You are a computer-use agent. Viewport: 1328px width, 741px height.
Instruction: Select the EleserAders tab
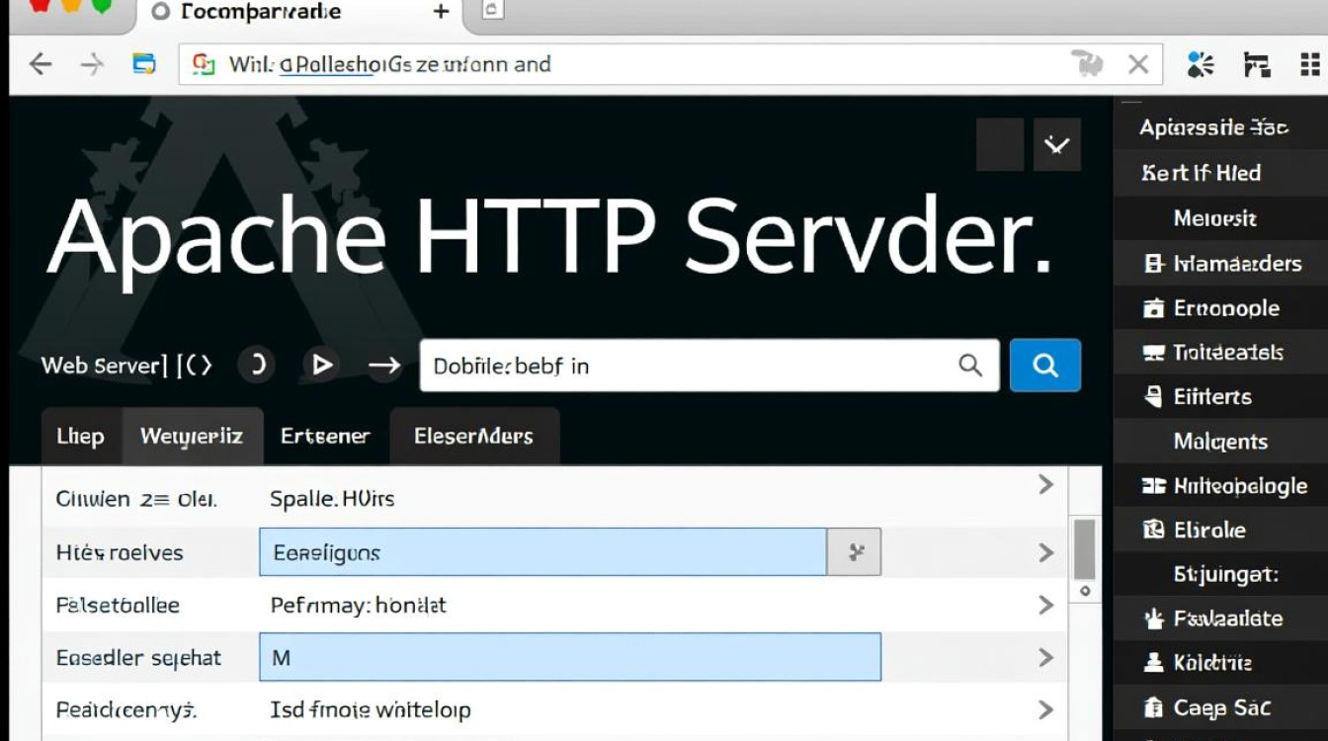click(474, 437)
